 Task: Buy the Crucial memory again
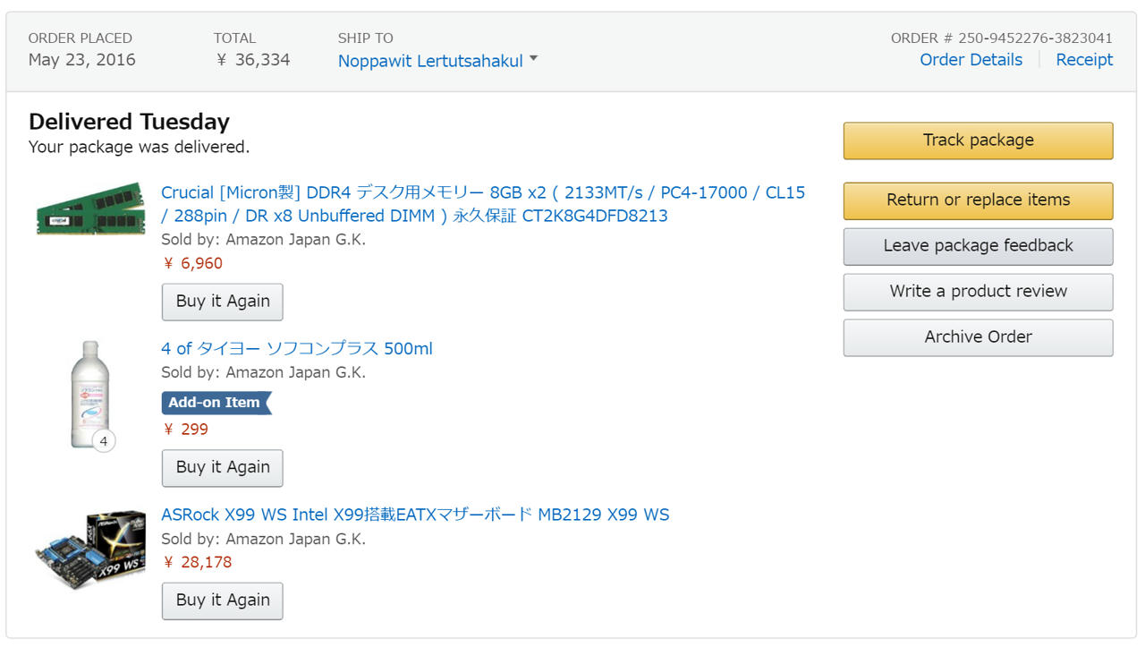222,302
